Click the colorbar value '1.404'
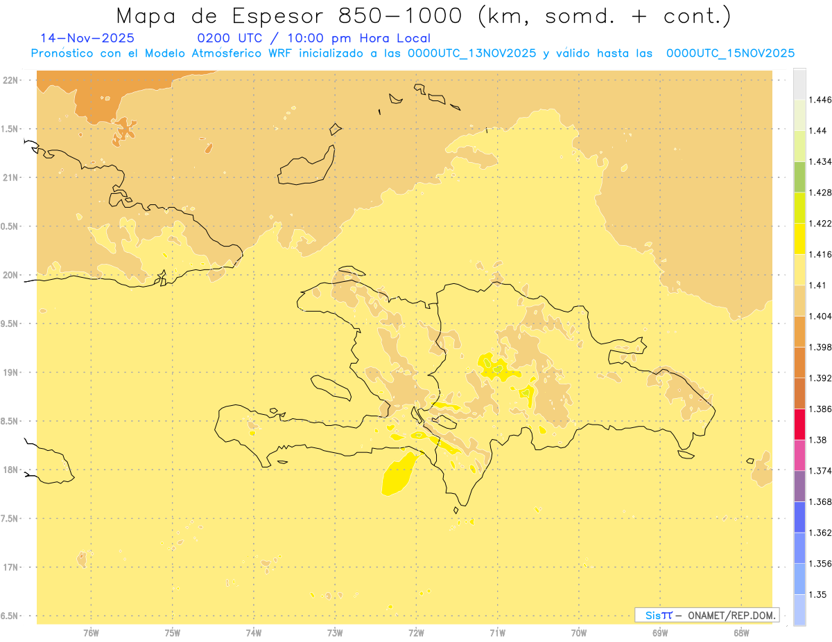832x642 pixels. click(821, 316)
